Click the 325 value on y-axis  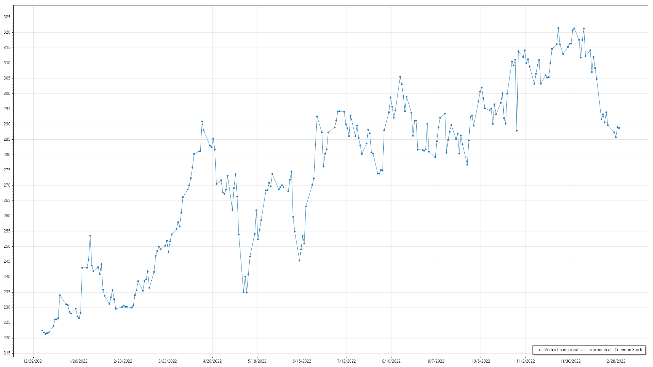pos(7,17)
